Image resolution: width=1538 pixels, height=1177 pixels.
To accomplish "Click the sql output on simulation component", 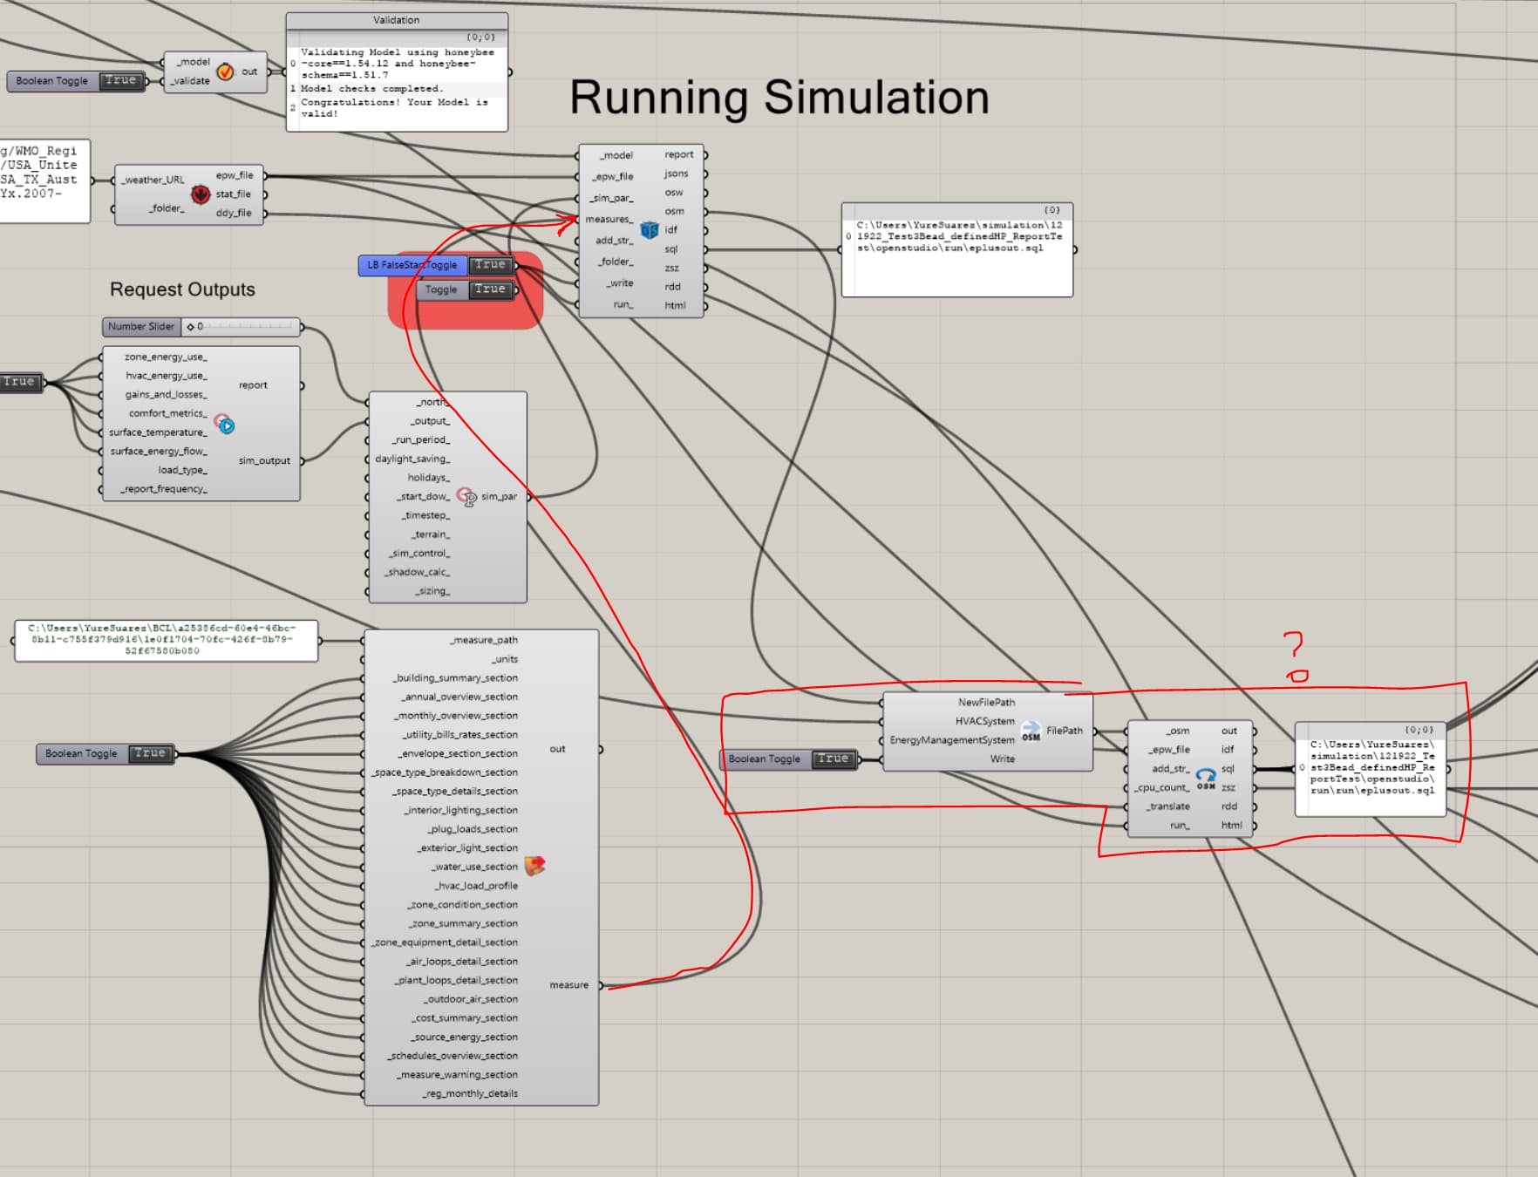I will click(x=671, y=249).
